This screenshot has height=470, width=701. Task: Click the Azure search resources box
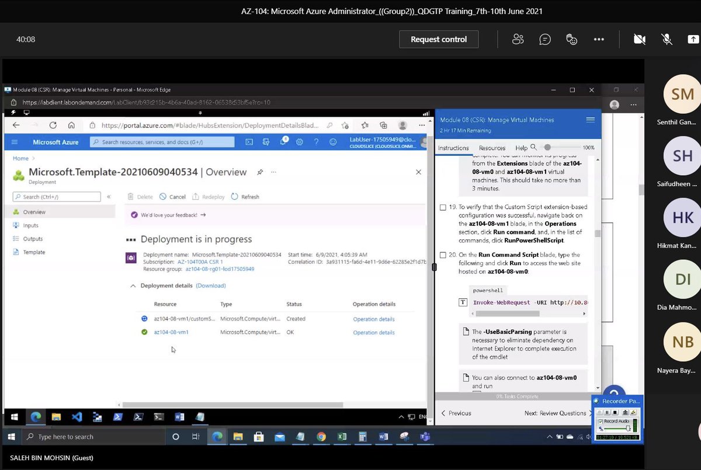tap(162, 142)
